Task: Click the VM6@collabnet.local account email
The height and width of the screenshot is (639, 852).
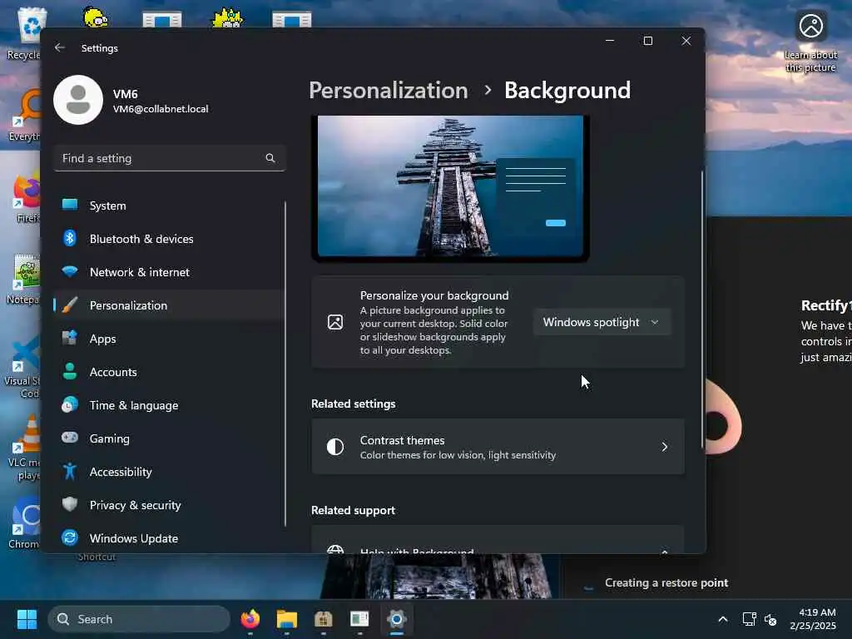Action: pyautogui.click(x=161, y=109)
